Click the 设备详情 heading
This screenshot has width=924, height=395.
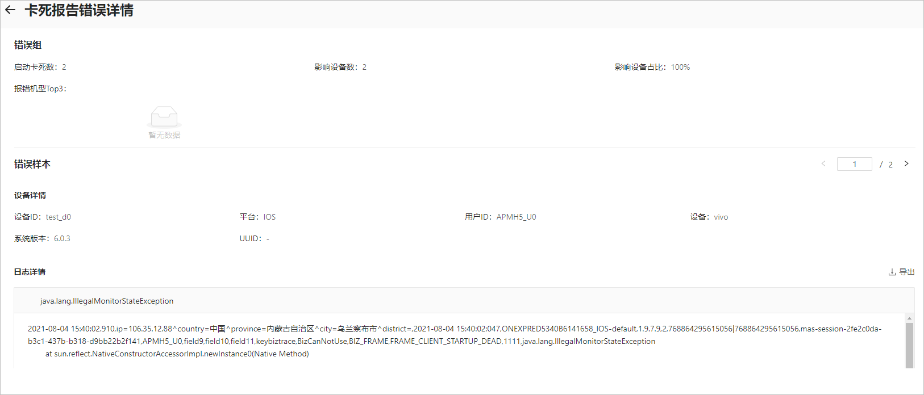coord(30,195)
